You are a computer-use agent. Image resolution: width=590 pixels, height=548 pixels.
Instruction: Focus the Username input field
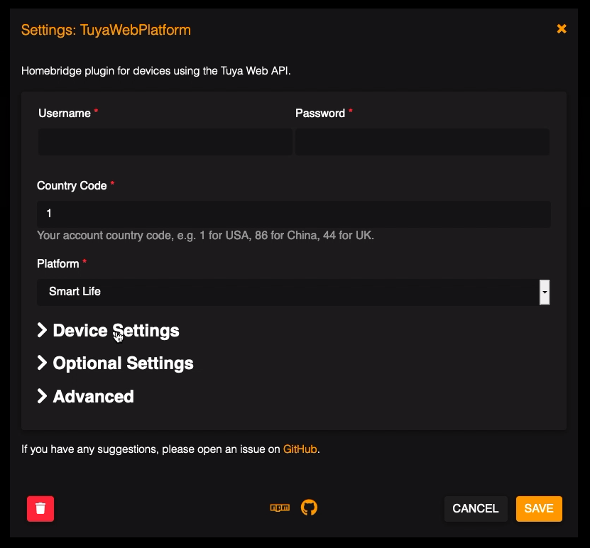click(165, 142)
